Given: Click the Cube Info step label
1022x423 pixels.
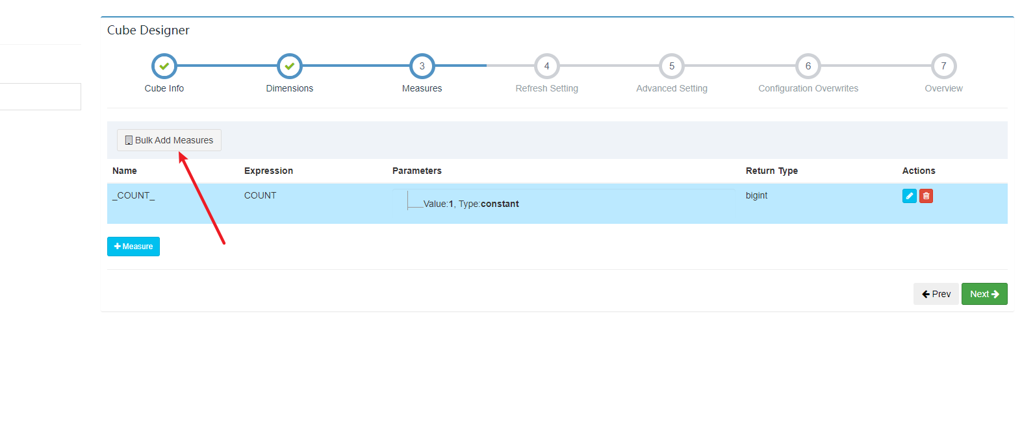Looking at the screenshot, I should click(x=164, y=88).
